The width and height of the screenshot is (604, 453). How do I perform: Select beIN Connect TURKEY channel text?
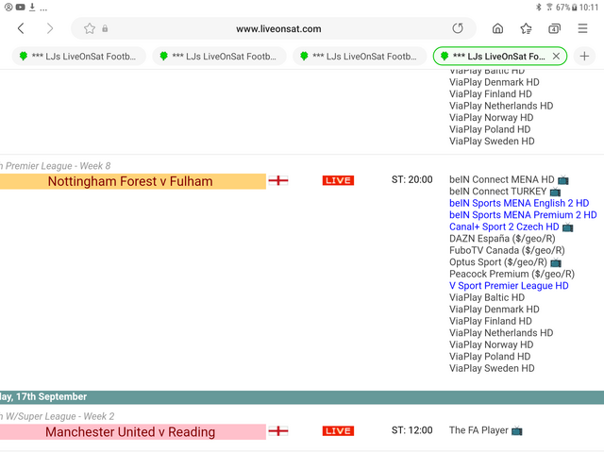[497, 192]
